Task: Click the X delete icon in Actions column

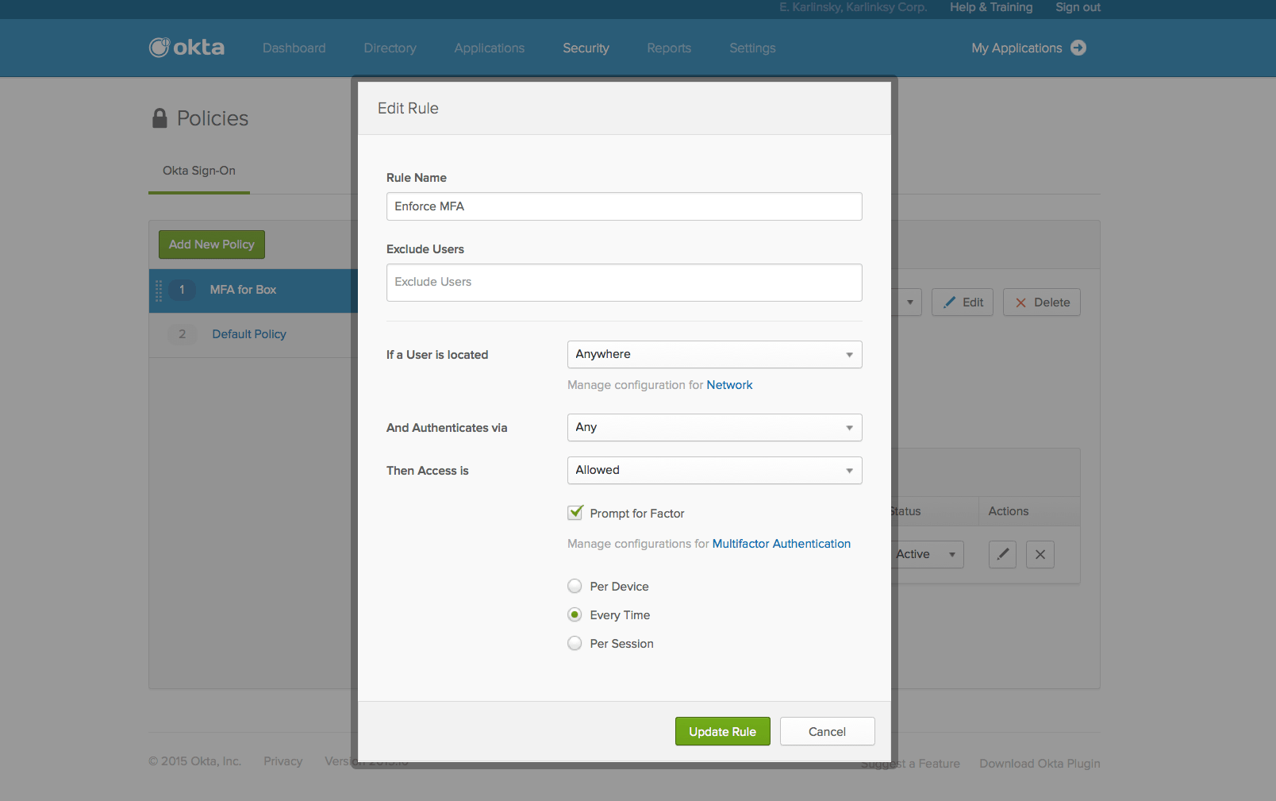Action: [x=1040, y=554]
